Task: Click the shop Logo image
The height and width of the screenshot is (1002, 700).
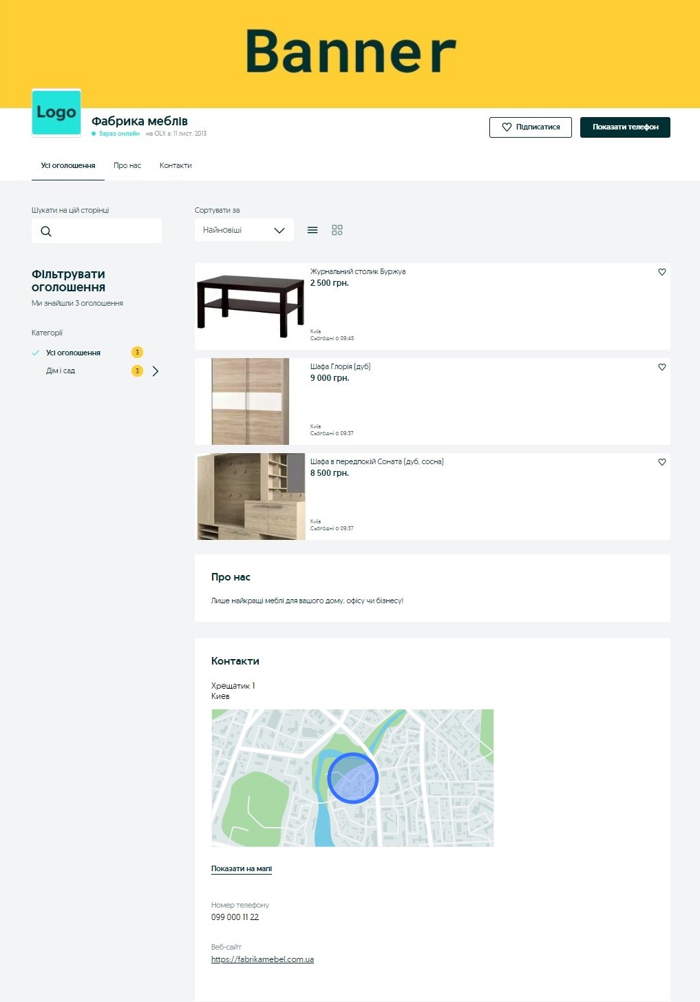Action: [x=56, y=113]
